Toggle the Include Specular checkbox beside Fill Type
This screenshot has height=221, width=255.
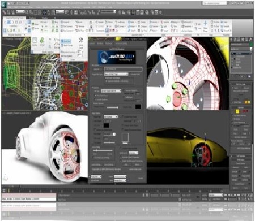click(125, 90)
